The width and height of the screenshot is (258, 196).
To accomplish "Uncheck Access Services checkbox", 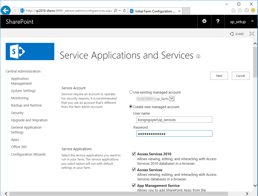I will pos(134,170).
